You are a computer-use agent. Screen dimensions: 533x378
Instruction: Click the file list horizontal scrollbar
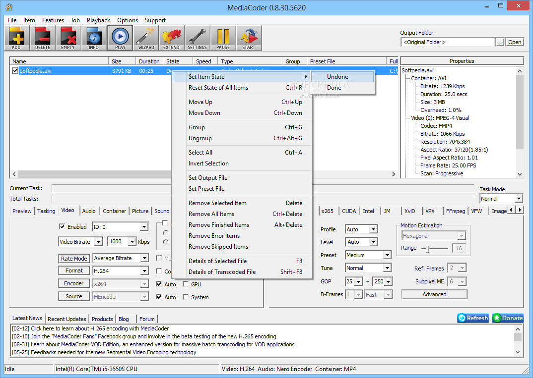[x=204, y=174]
